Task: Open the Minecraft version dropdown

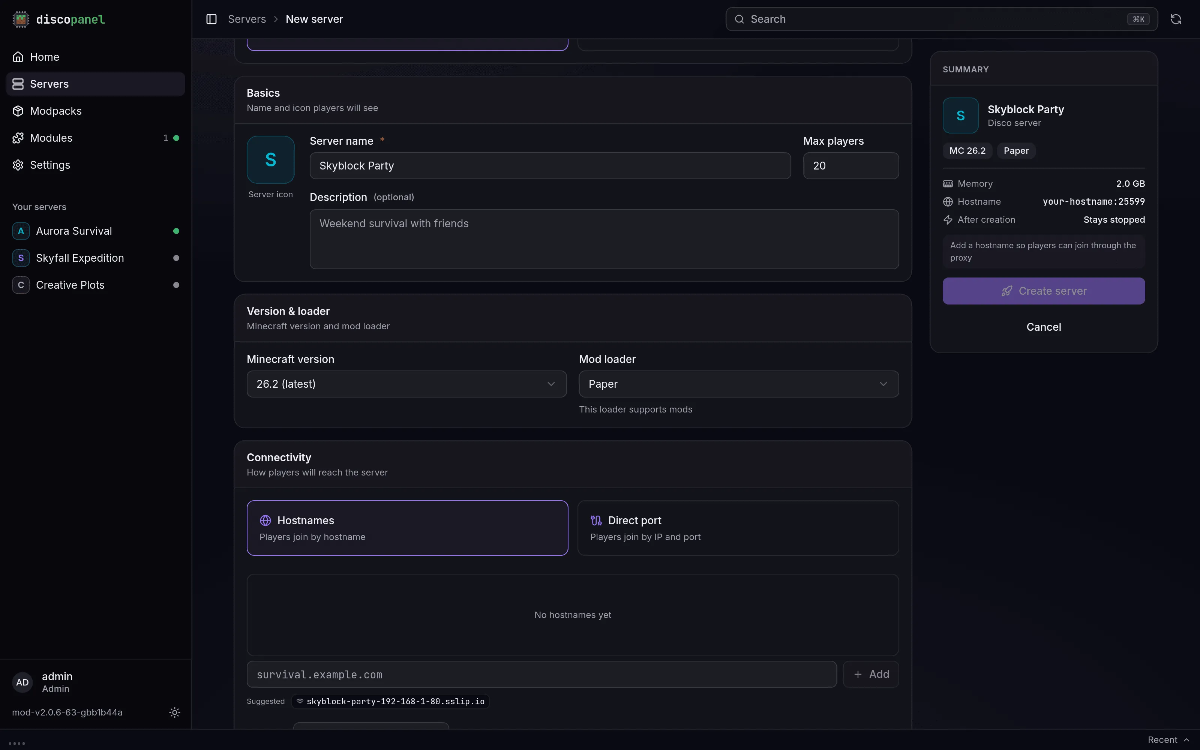Action: click(406, 384)
